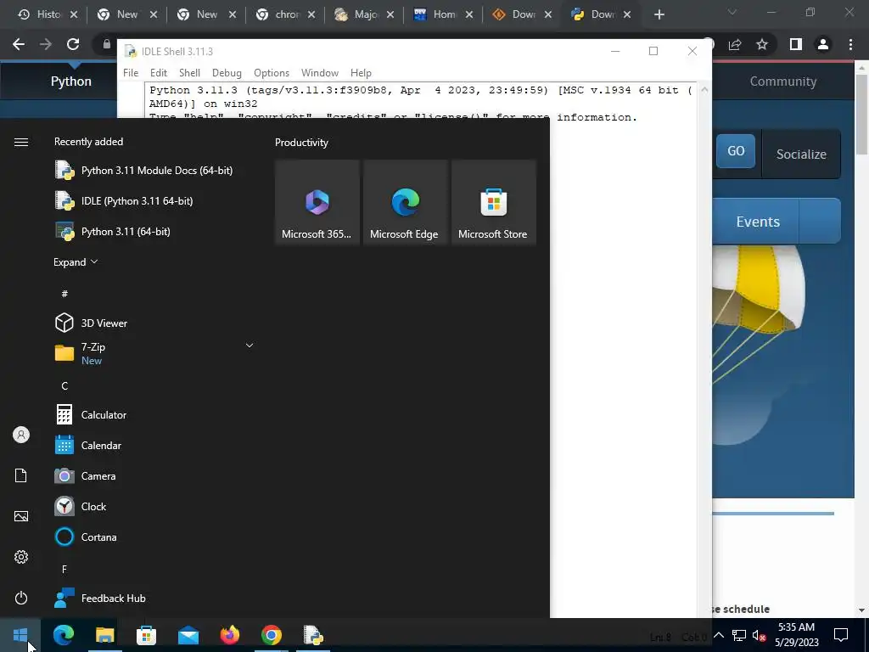The height and width of the screenshot is (652, 869).
Task: Go back in Chrome
Action: click(19, 44)
